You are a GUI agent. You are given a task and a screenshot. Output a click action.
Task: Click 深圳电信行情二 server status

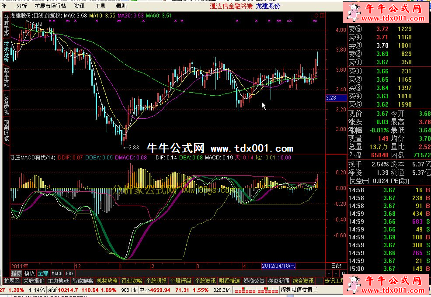[x=299, y=290]
